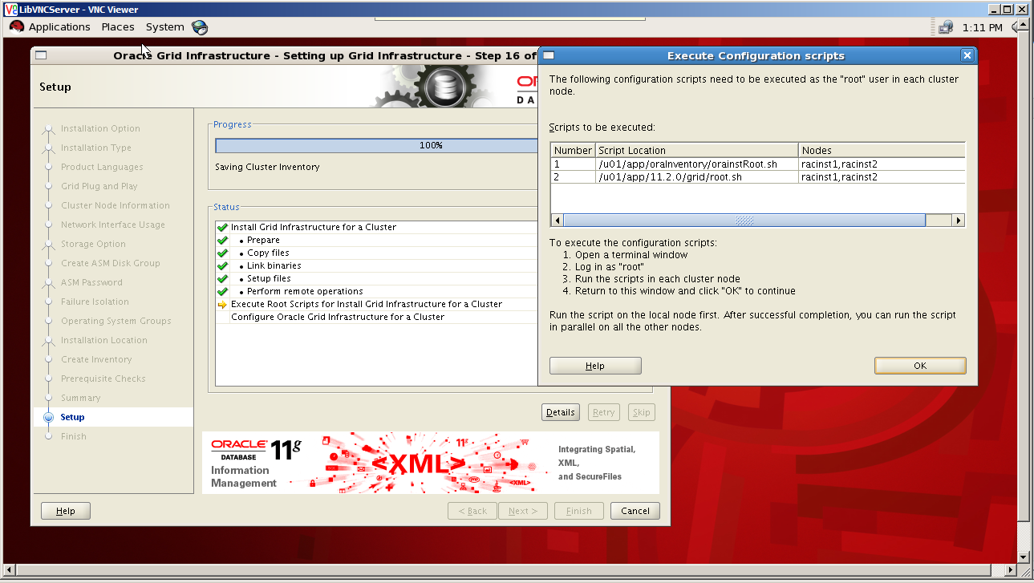Select the Prerequisite Checks step

point(103,379)
